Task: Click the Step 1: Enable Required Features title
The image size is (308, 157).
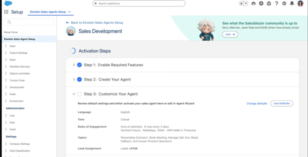Action: pyautogui.click(x=114, y=65)
